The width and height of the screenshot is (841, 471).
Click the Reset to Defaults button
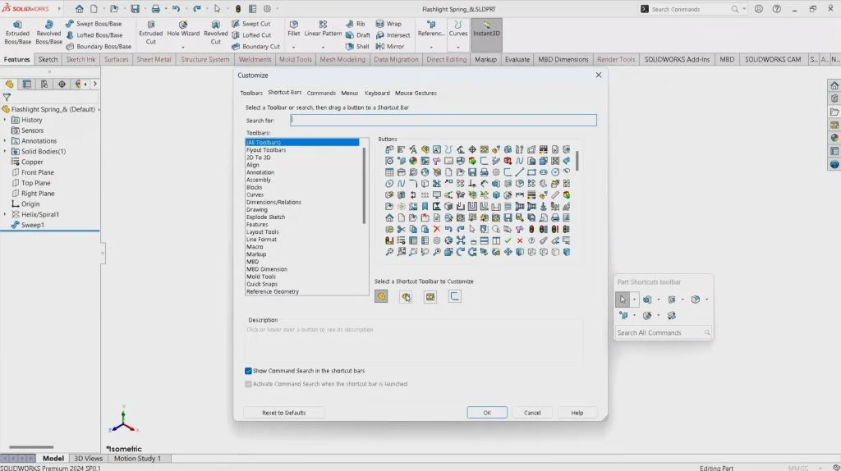click(x=283, y=413)
